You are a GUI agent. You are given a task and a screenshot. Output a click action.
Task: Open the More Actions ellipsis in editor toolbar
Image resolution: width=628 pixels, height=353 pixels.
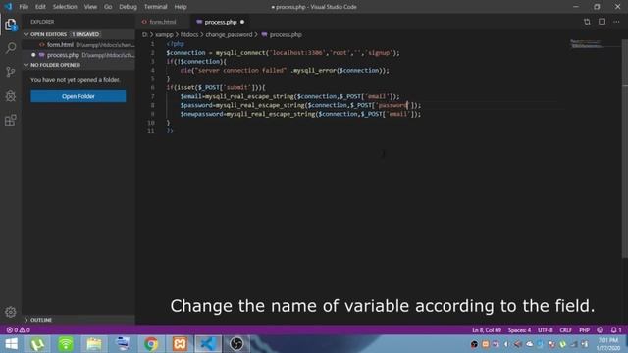616,22
